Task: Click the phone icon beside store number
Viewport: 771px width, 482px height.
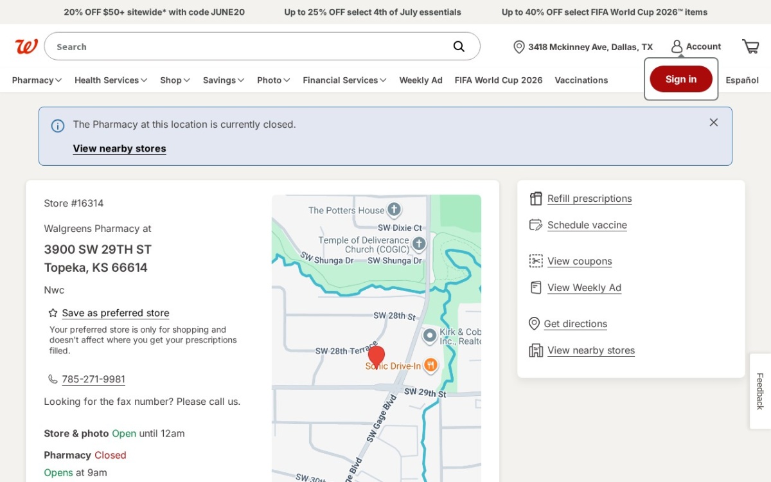Action: (53, 379)
